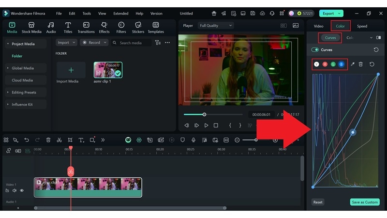Image resolution: width=387 pixels, height=218 pixels.
Task: Open the Filters tab
Action: click(121, 28)
